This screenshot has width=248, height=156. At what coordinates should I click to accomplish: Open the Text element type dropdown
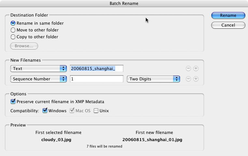(38, 68)
